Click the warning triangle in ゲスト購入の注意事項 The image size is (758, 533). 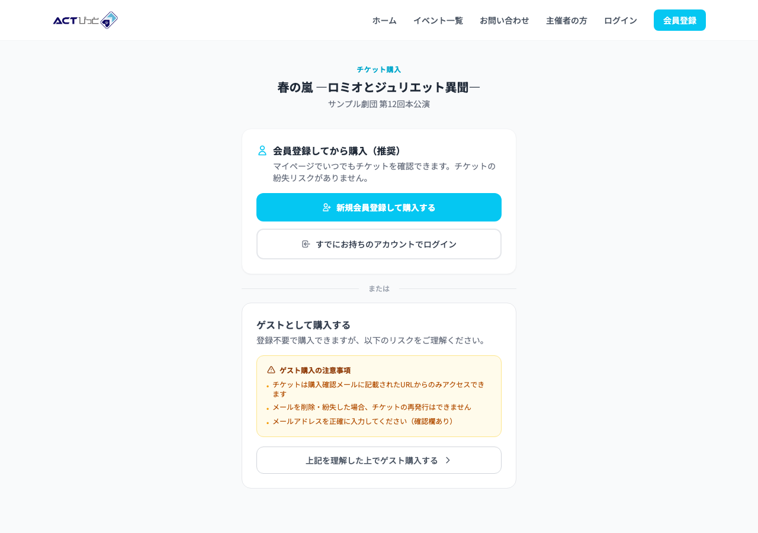tap(271, 369)
